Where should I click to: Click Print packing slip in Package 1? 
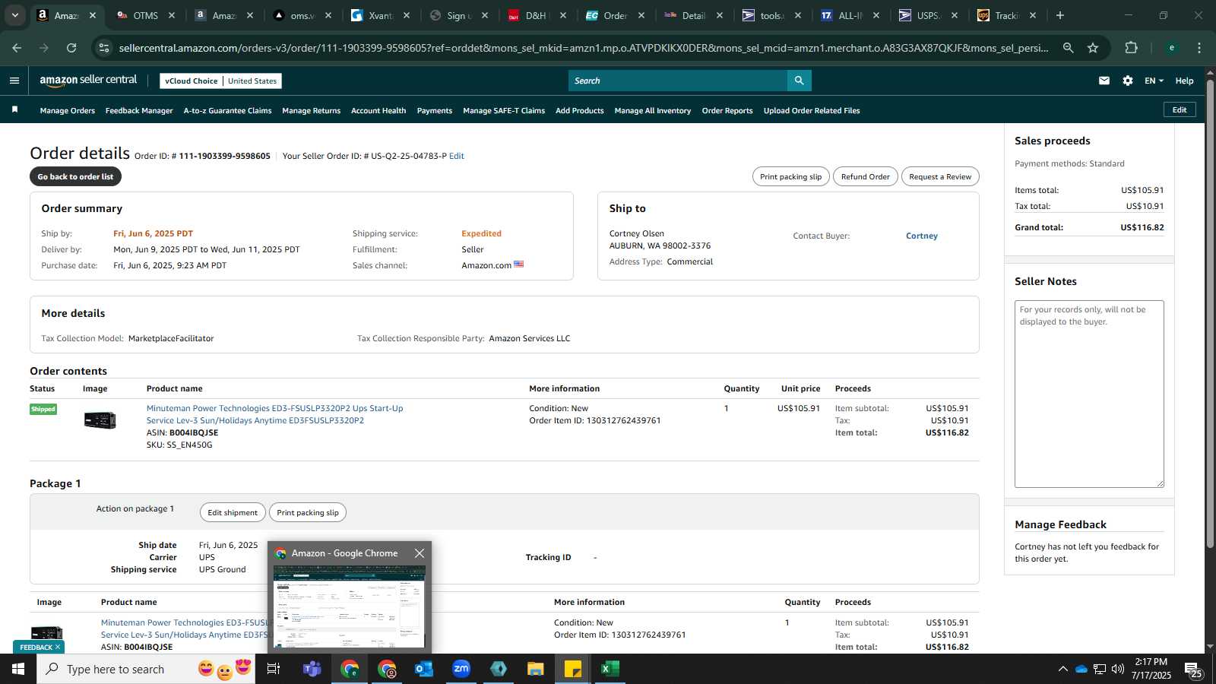click(308, 512)
